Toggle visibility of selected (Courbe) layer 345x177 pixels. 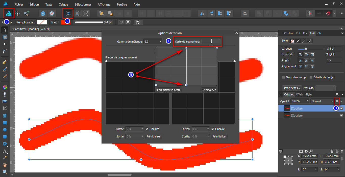341,108
